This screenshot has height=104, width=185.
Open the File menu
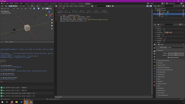(4, 3)
